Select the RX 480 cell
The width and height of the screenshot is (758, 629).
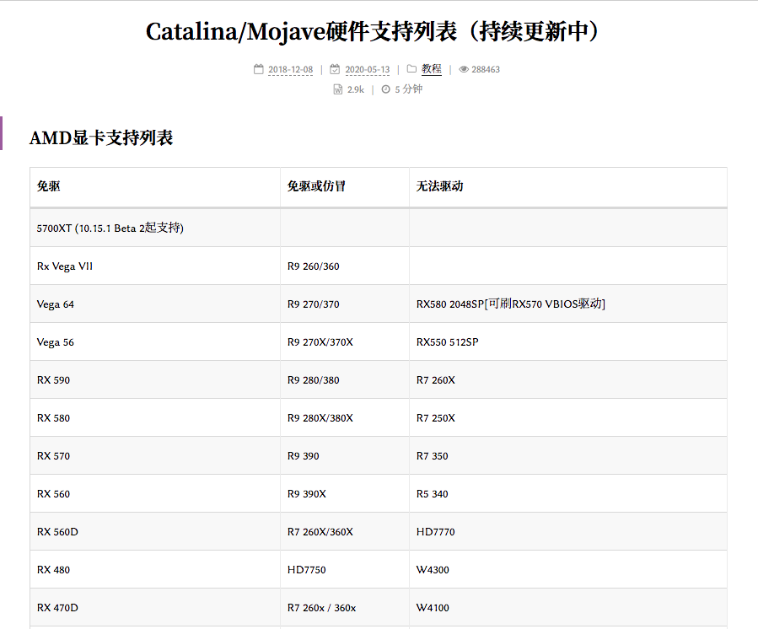pos(155,569)
